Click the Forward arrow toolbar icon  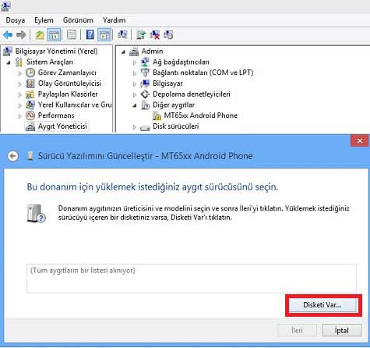click(21, 34)
